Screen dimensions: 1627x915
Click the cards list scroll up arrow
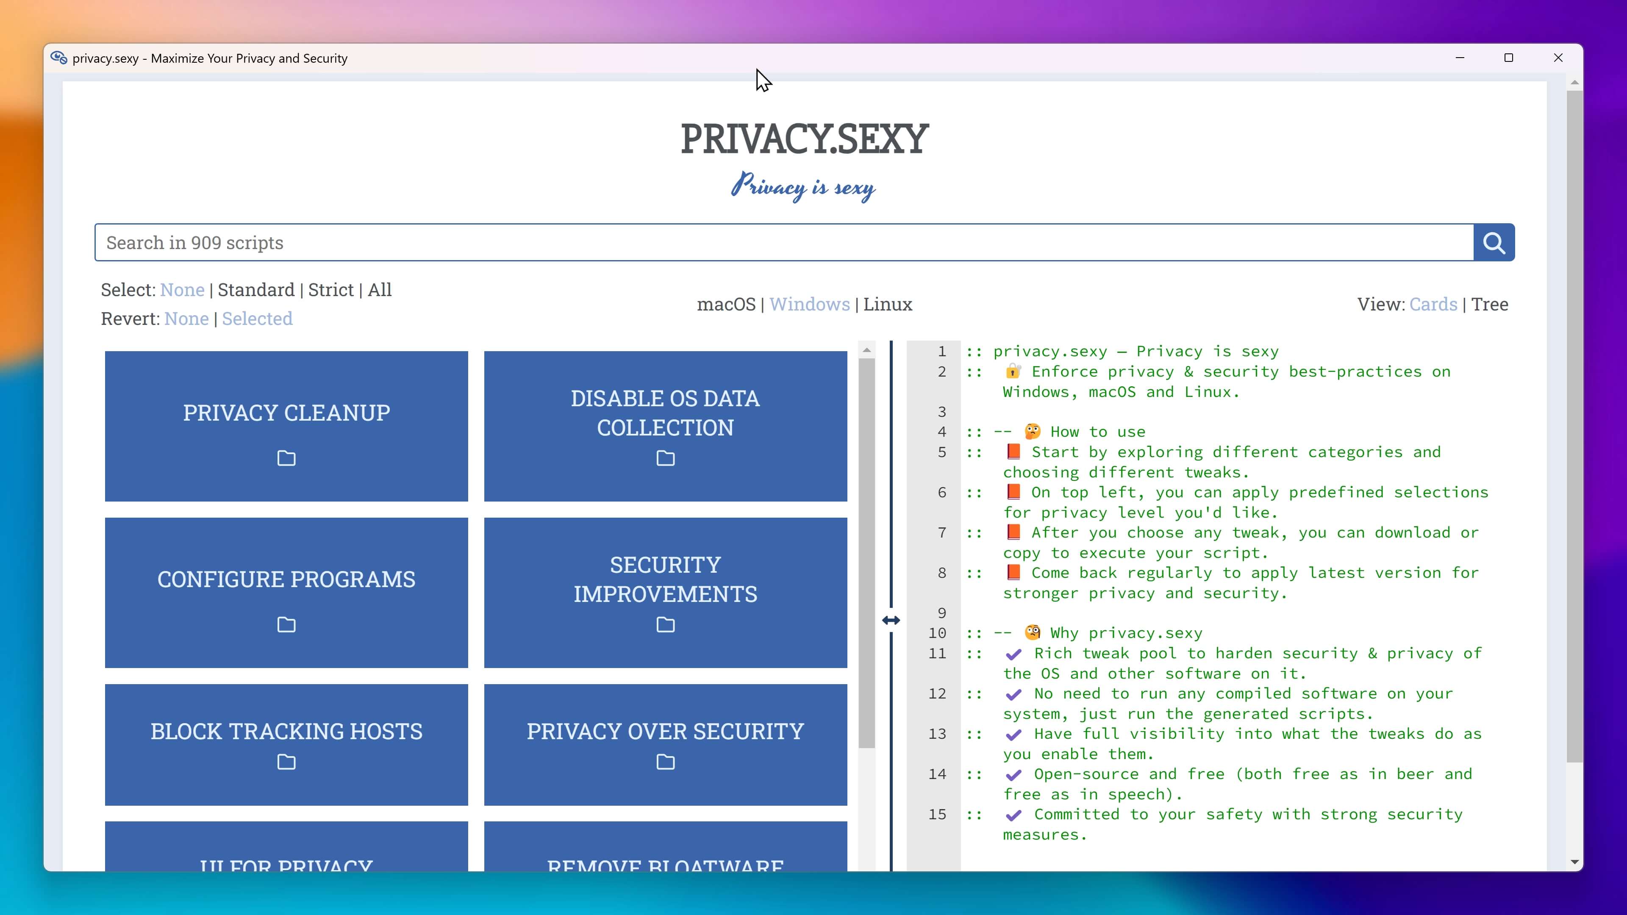pos(866,350)
